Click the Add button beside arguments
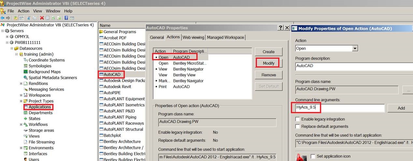 (401, 108)
